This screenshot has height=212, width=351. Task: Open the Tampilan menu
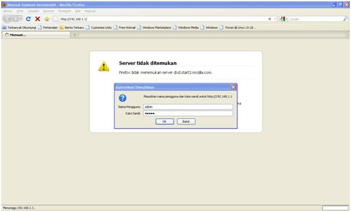pos(34,11)
